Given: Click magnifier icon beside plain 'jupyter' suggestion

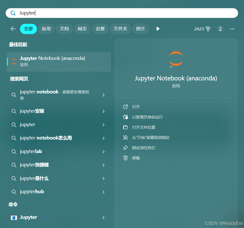Looking at the screenshot, I should tap(14, 125).
